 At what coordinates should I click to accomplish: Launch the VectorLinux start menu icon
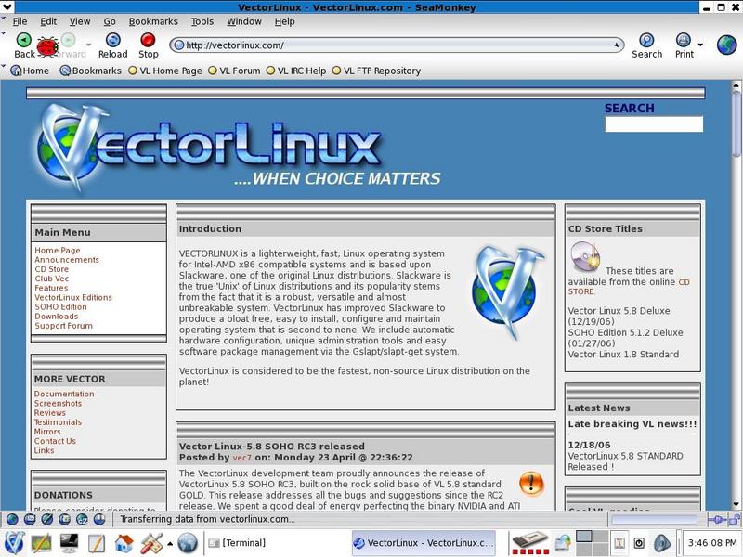[x=15, y=543]
